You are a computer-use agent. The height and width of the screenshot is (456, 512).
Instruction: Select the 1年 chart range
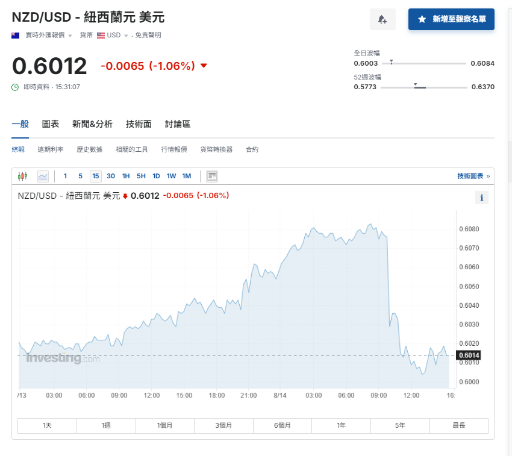(x=341, y=425)
